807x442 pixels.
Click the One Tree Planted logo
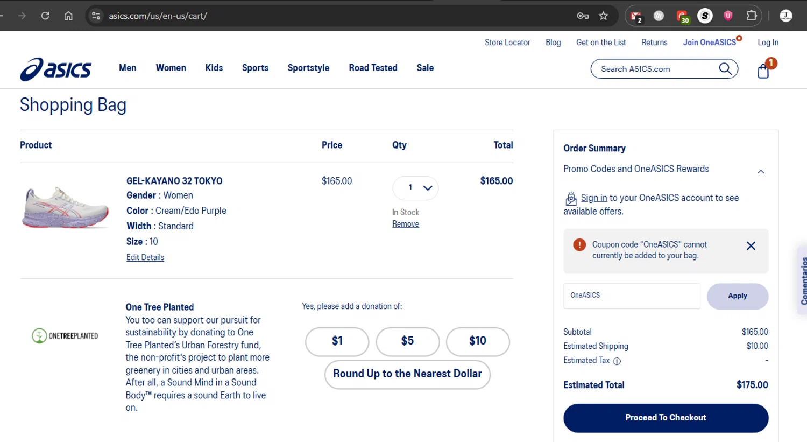[65, 336]
